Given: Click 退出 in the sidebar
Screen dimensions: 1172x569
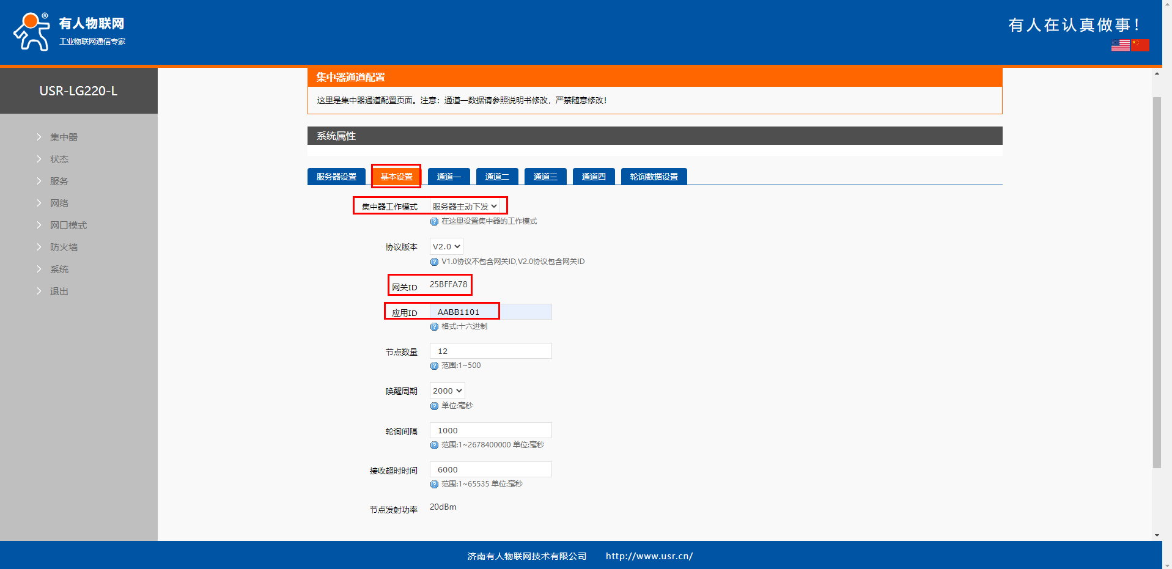Looking at the screenshot, I should click(x=59, y=292).
